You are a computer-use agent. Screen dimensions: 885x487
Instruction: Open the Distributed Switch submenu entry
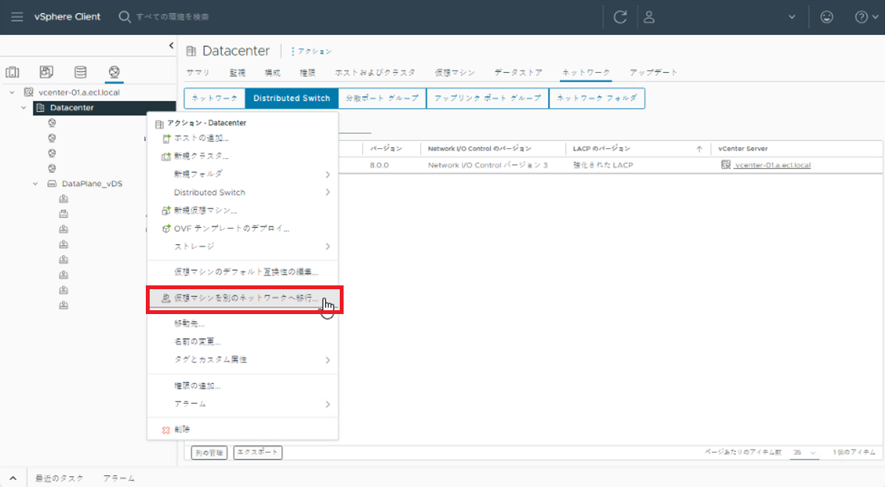tap(209, 192)
